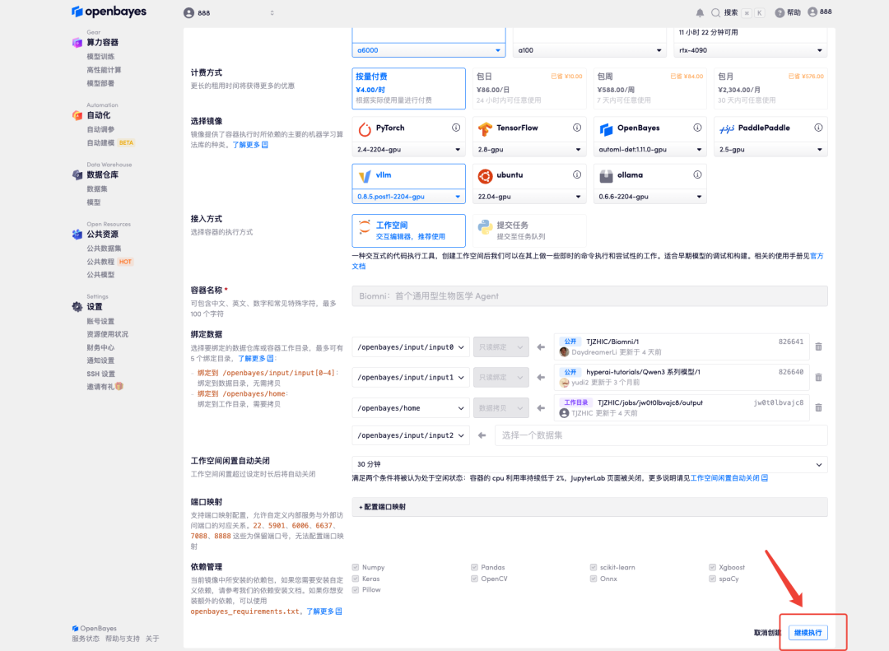Click the ubuntu image info icon
Viewport: 889px width, 651px height.
coord(576,174)
